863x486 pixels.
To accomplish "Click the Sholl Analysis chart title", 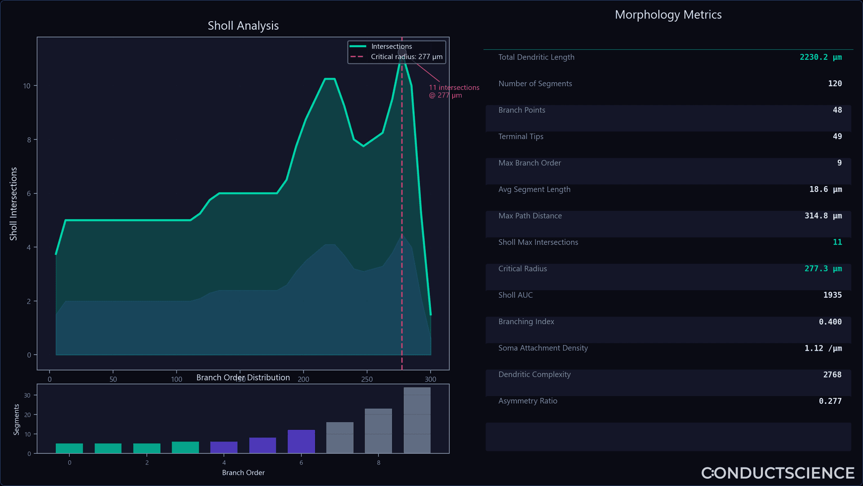I will (243, 26).
